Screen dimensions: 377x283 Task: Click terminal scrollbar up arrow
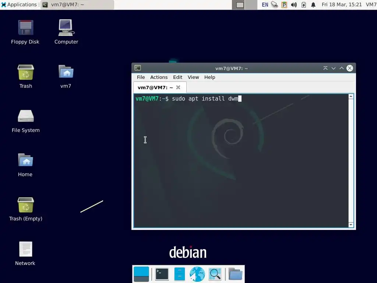[x=351, y=97]
